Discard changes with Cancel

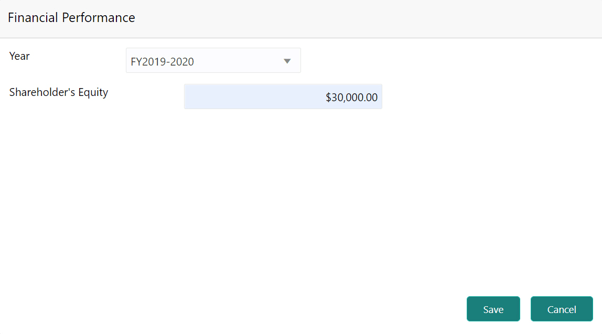[561, 309]
